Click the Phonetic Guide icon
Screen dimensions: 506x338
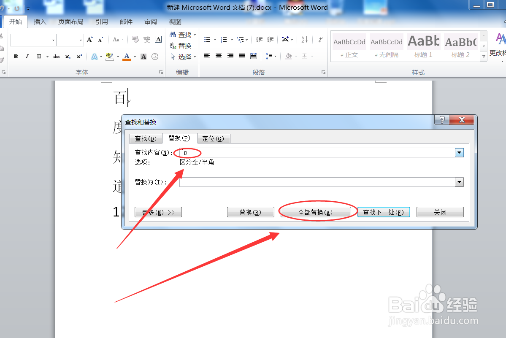coord(147,39)
